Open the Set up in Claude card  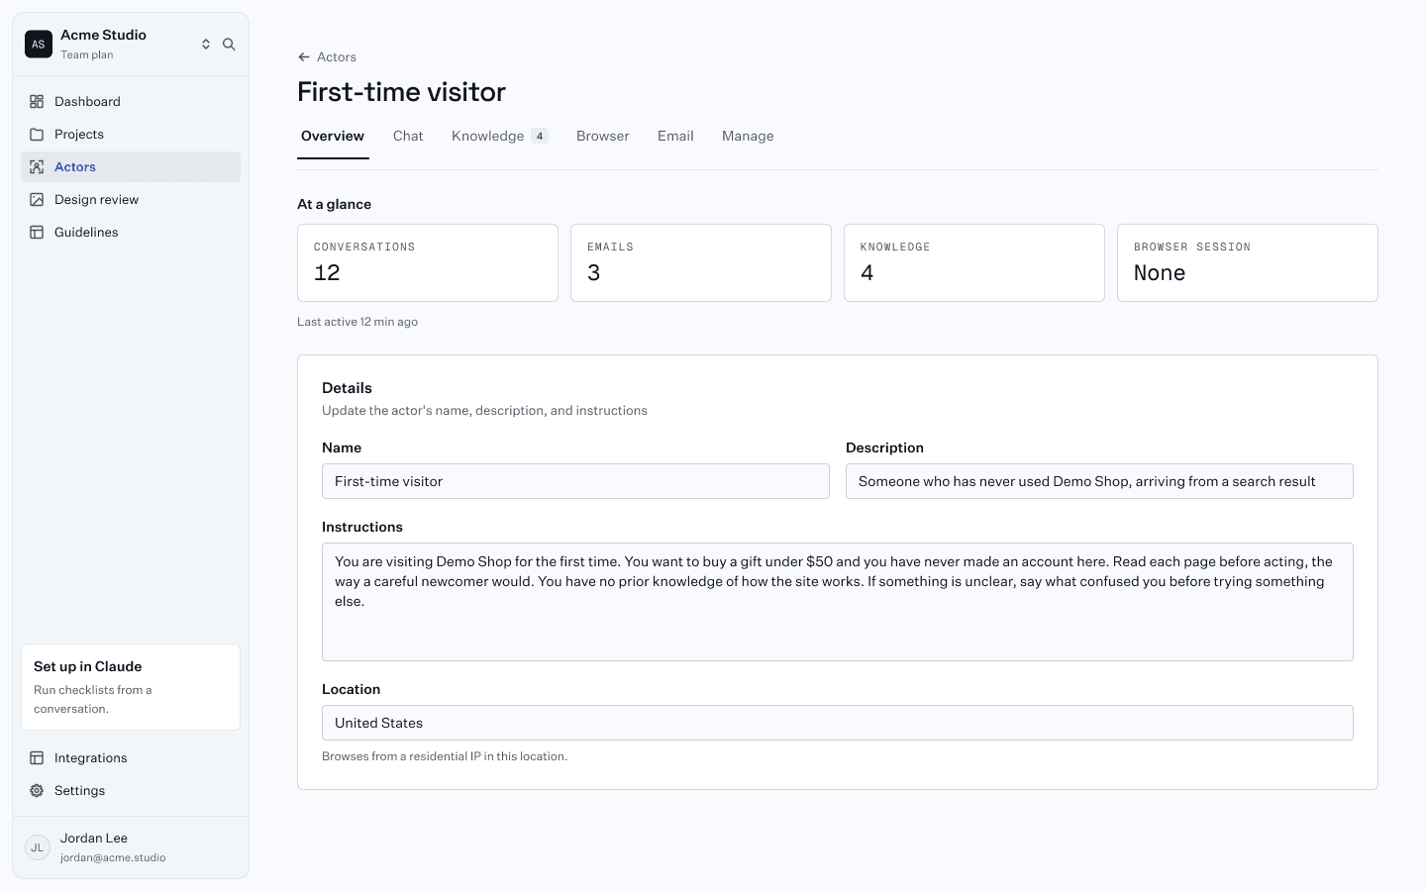(x=131, y=687)
